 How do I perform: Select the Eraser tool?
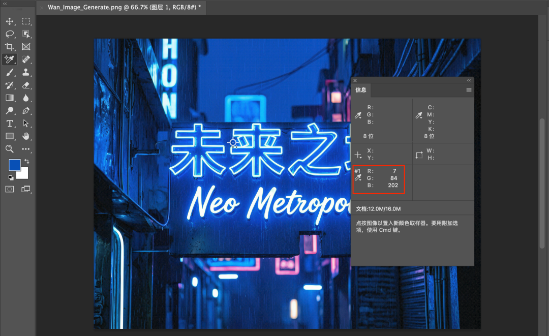(27, 84)
